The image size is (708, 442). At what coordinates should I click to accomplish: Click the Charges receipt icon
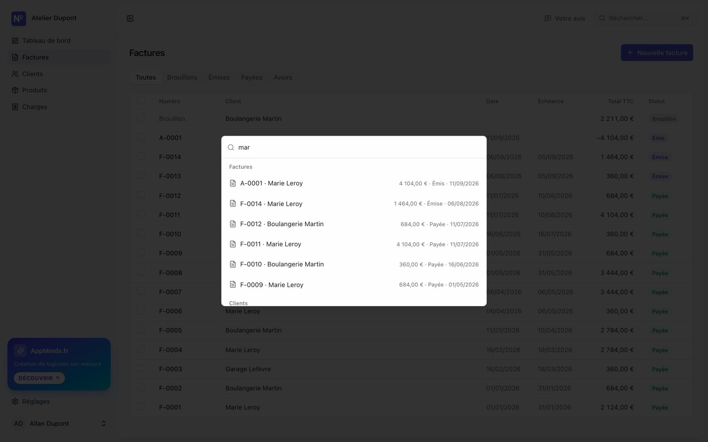click(15, 107)
